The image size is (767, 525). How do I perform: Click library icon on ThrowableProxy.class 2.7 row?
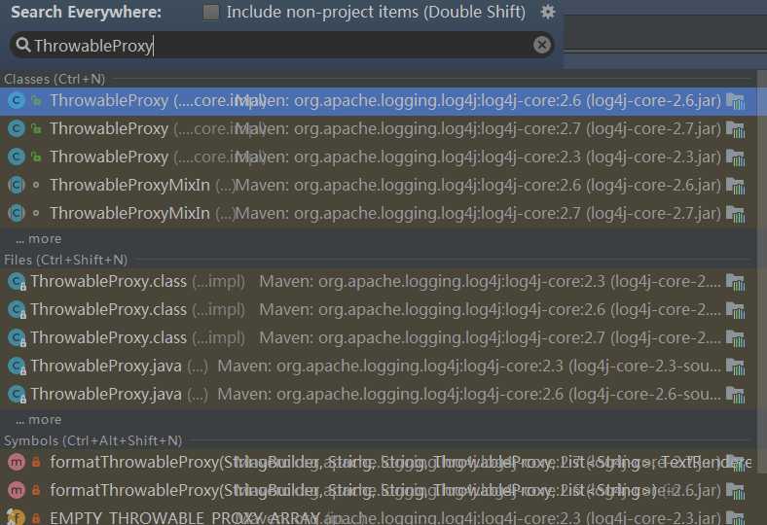pos(736,338)
